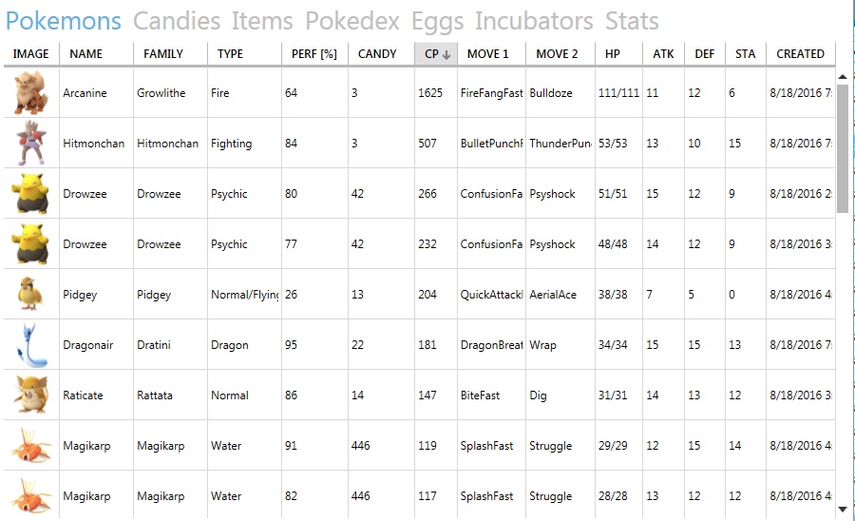Sort the list by CANDY header
Viewport: 855px width, 521px height.
pos(381,54)
